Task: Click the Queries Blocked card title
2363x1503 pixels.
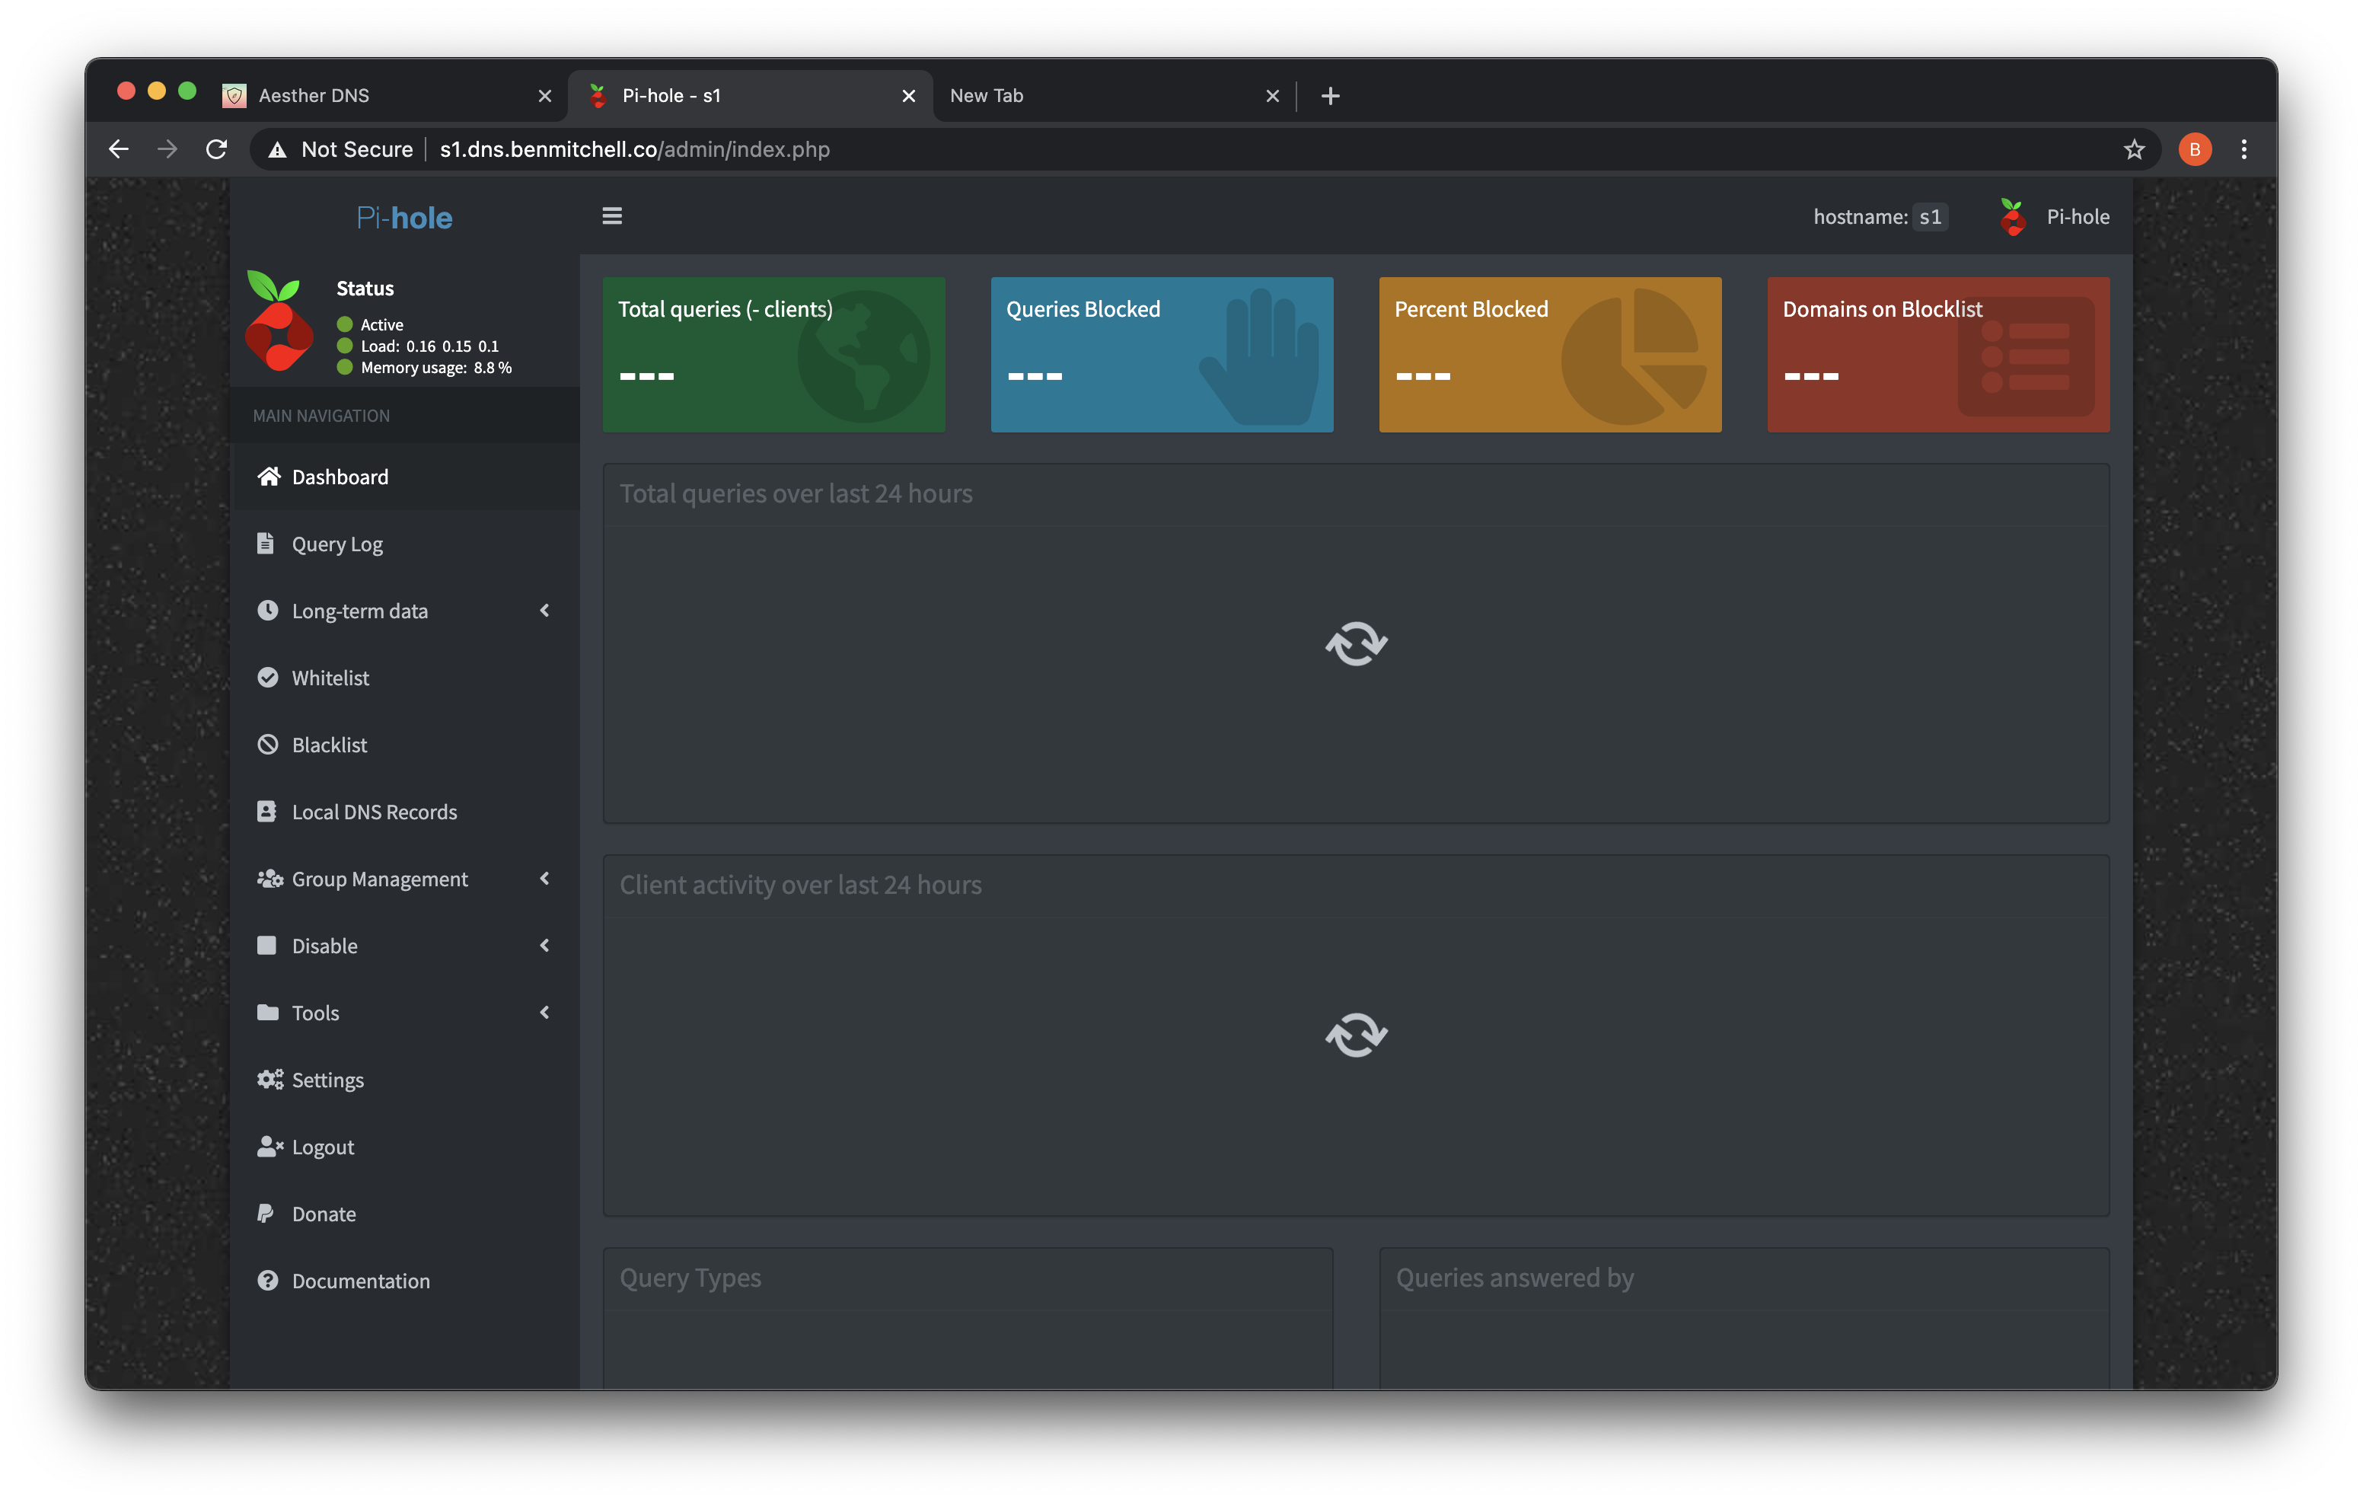Action: pyautogui.click(x=1083, y=309)
